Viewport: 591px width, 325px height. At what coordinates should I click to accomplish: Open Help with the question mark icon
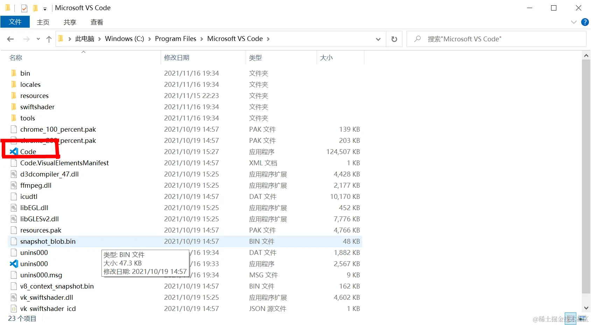585,22
